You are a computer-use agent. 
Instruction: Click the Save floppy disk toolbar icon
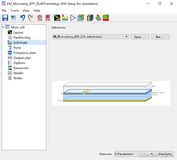click(5, 18)
